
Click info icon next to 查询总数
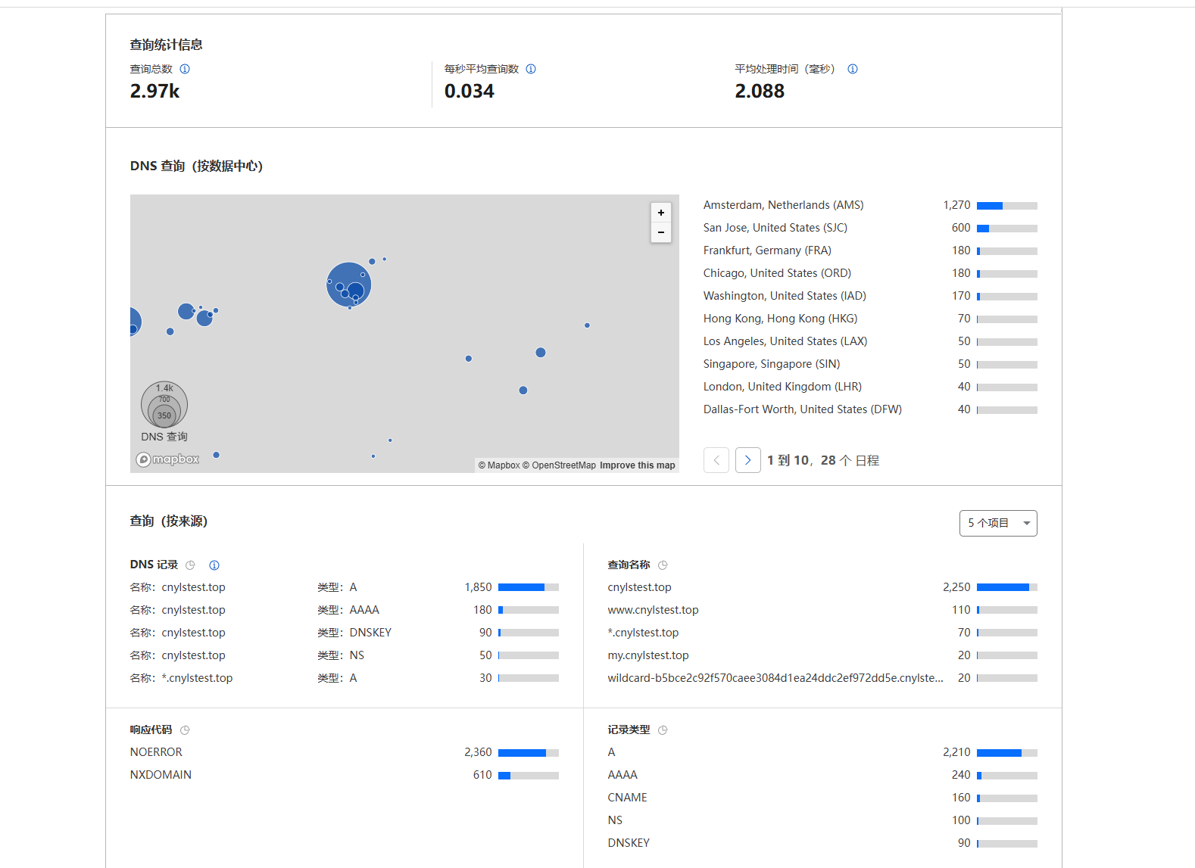[185, 69]
